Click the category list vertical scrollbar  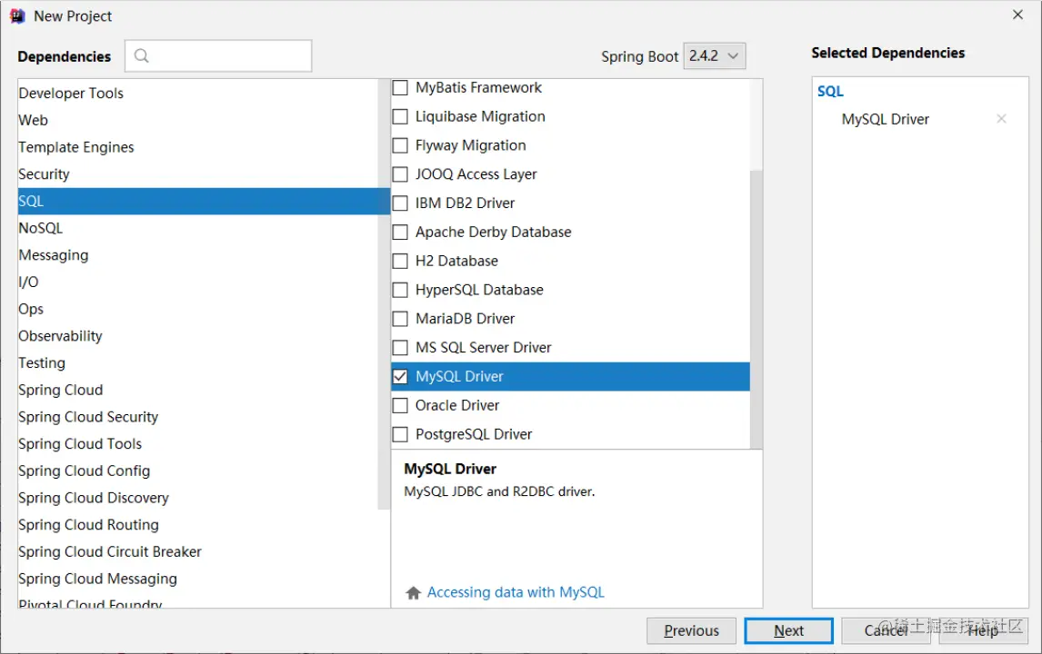[384, 294]
